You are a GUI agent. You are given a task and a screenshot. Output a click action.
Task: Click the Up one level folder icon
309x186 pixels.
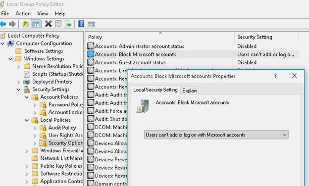tap(25, 24)
